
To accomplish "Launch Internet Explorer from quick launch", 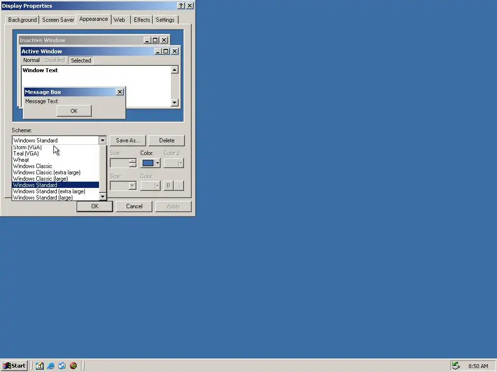I will [x=50, y=366].
